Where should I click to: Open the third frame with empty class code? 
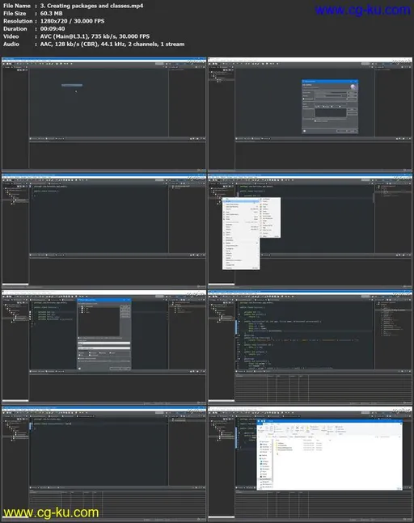click(x=103, y=231)
